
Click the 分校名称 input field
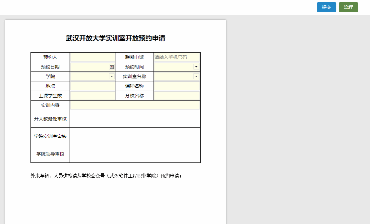pos(177,96)
